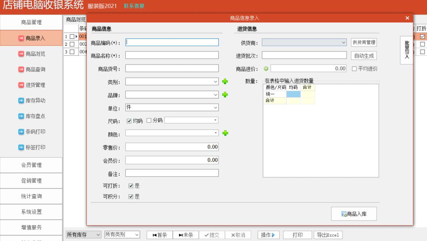Expand the 会员管理 section
This screenshot has height=241, width=427.
(x=30, y=164)
